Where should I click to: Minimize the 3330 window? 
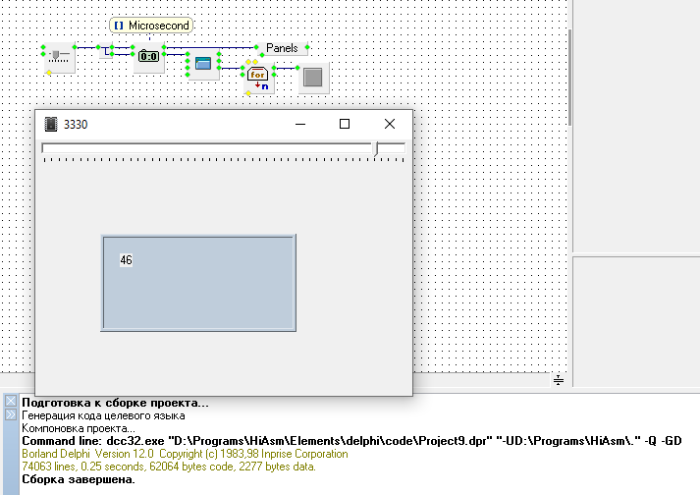298,124
